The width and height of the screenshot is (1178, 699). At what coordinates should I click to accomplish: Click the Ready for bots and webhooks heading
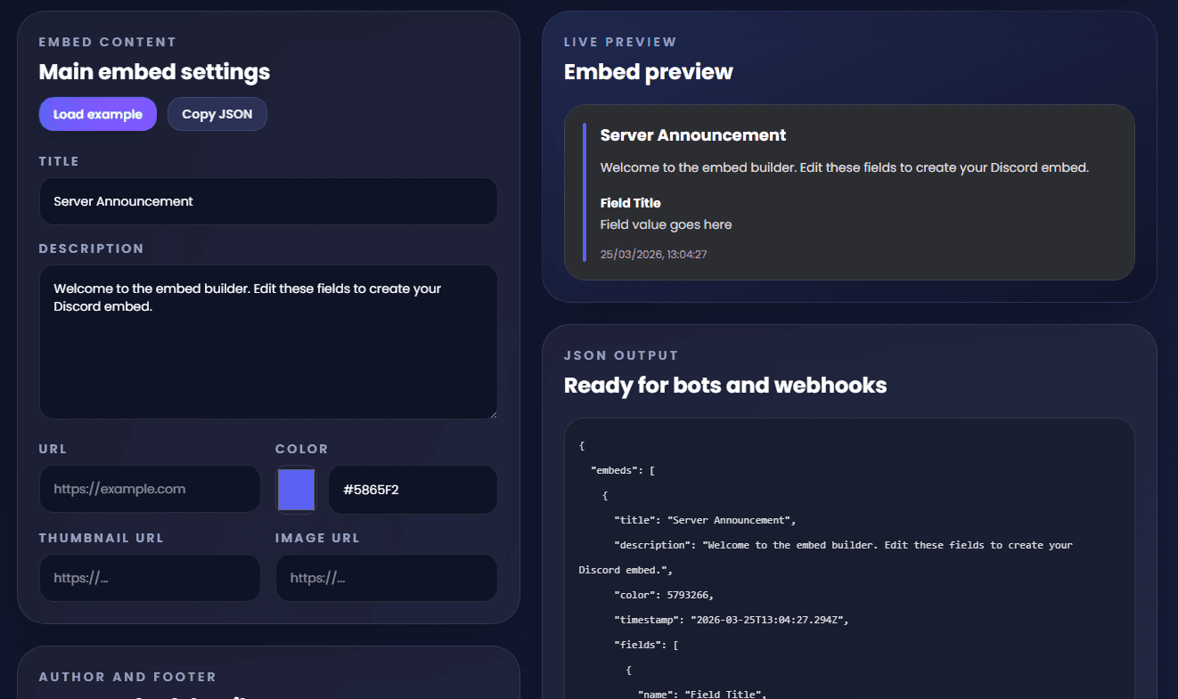tap(724, 386)
